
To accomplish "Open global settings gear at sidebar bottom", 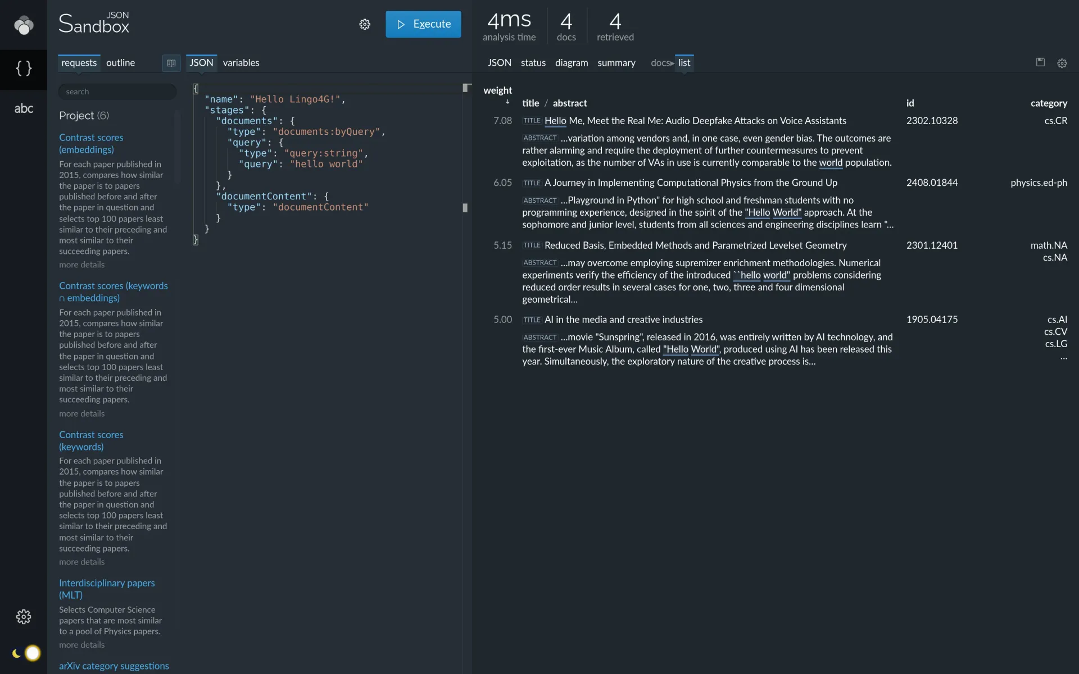I will [x=24, y=617].
